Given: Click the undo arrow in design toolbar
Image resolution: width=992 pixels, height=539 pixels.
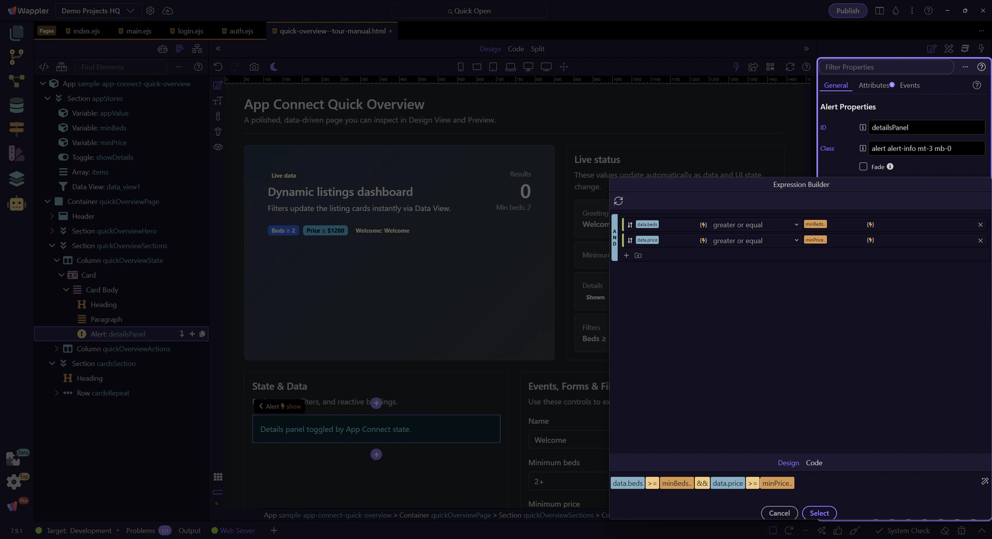Looking at the screenshot, I should pos(218,67).
